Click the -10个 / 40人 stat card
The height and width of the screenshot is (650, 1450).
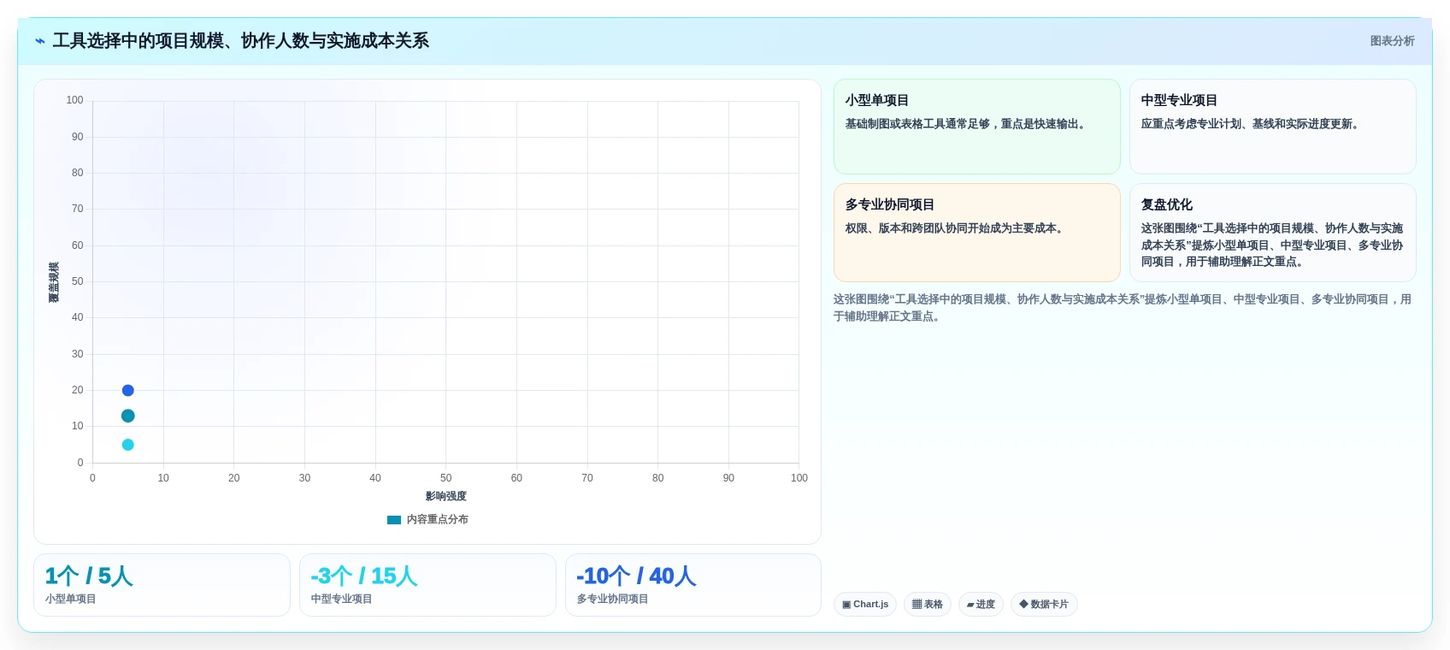(x=693, y=585)
